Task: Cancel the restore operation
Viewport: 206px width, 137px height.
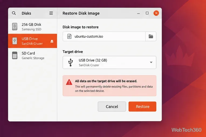Action: tap(112, 107)
